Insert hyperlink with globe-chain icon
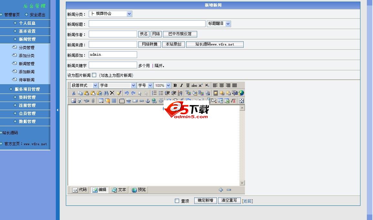 pos(154,101)
